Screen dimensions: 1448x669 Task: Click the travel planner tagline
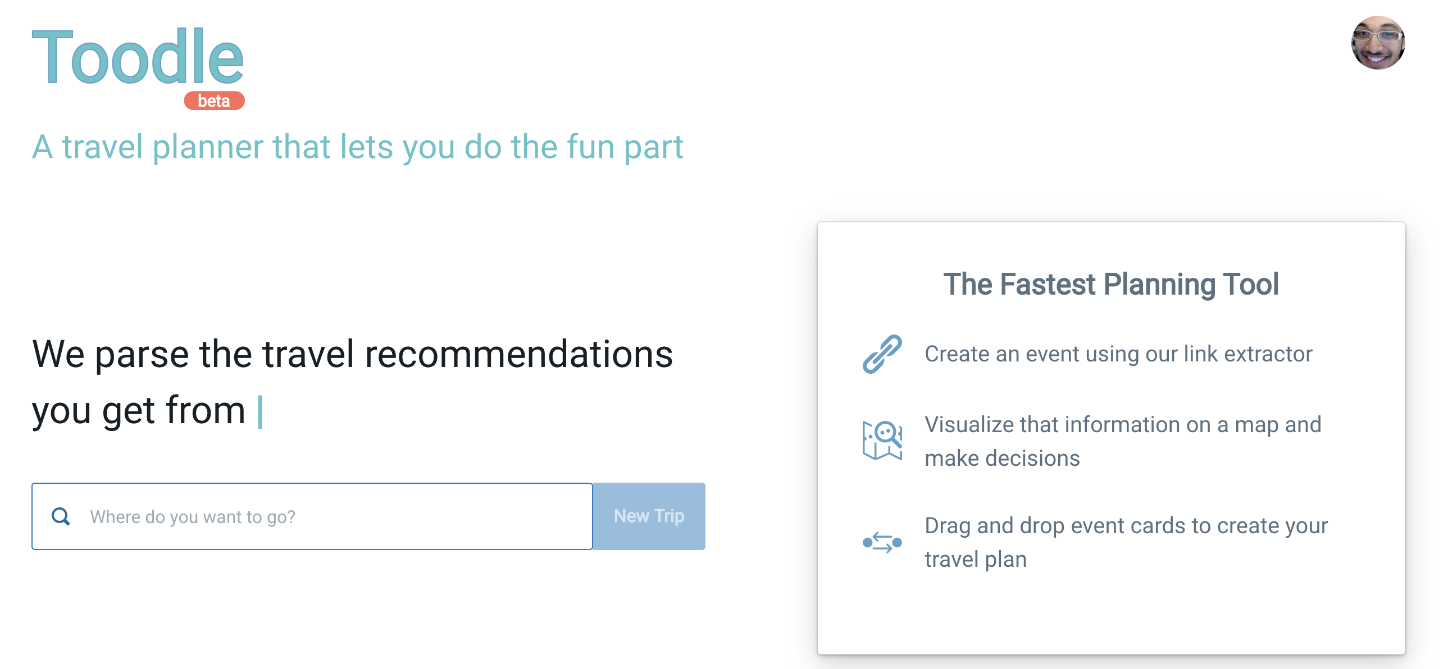357,147
